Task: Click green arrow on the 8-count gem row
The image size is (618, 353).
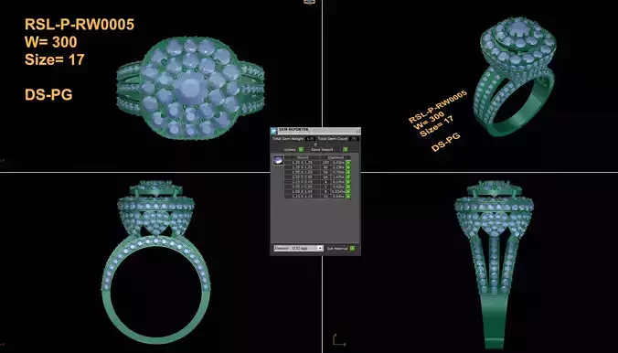Action: pos(348,192)
